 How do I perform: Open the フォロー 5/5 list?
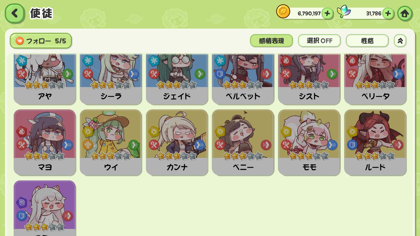tap(41, 41)
